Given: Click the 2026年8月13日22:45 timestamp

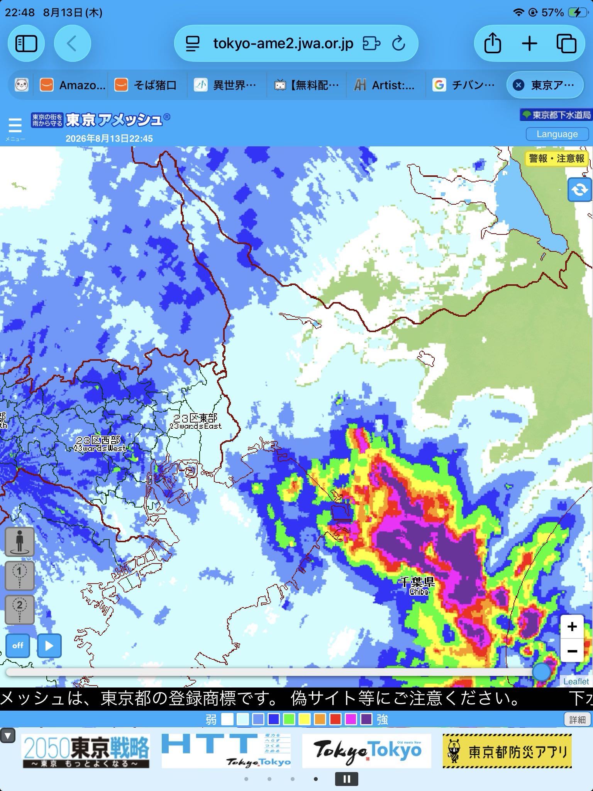Looking at the screenshot, I should coord(109,139).
